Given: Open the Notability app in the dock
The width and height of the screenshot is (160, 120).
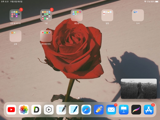Looking at the screenshot, I should (x=99, y=109).
